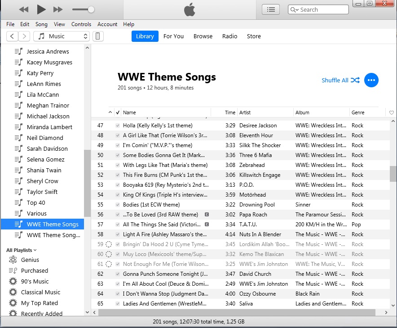Sort by the Artist column header
The image size is (397, 328).
point(245,112)
